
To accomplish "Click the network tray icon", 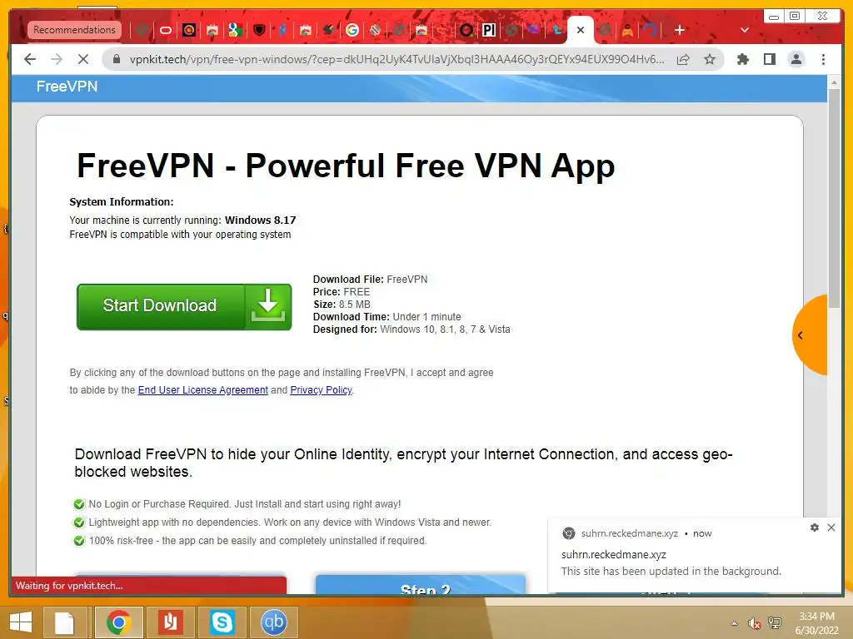I will click(774, 623).
